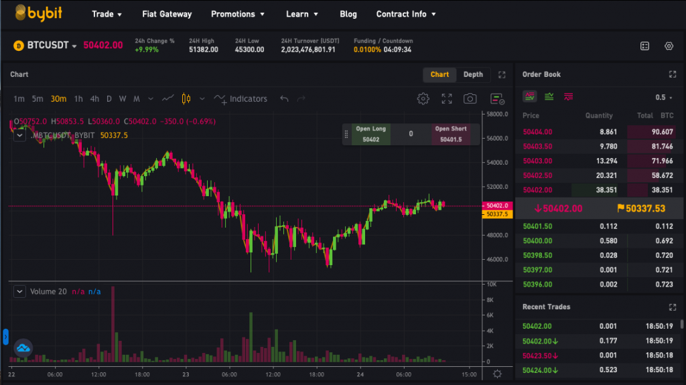Click bid price 50398.50 in order book
This screenshot has width=686, height=385.
[x=537, y=255]
